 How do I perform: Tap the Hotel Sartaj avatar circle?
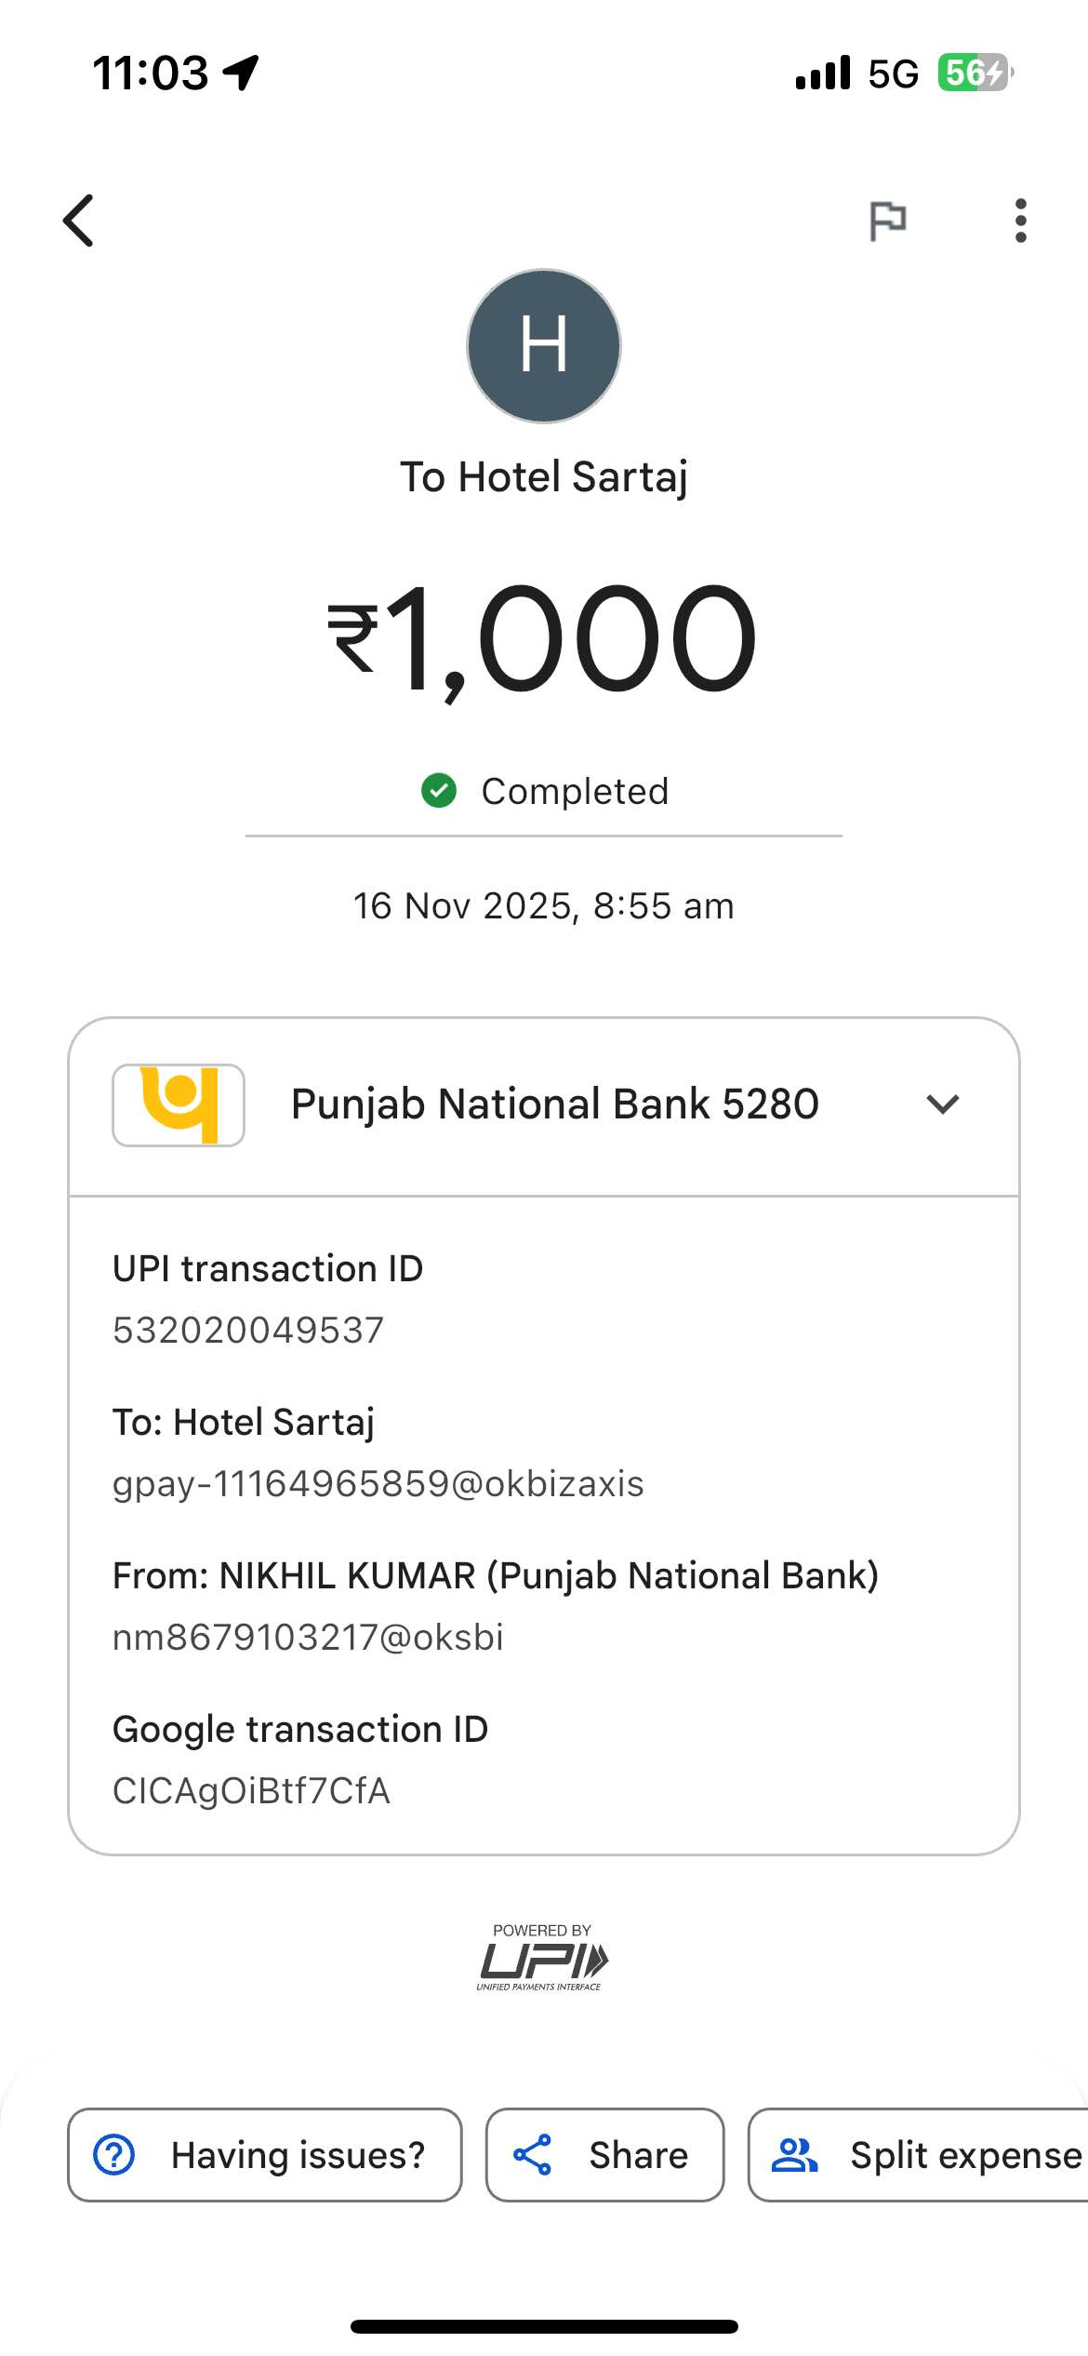[544, 346]
